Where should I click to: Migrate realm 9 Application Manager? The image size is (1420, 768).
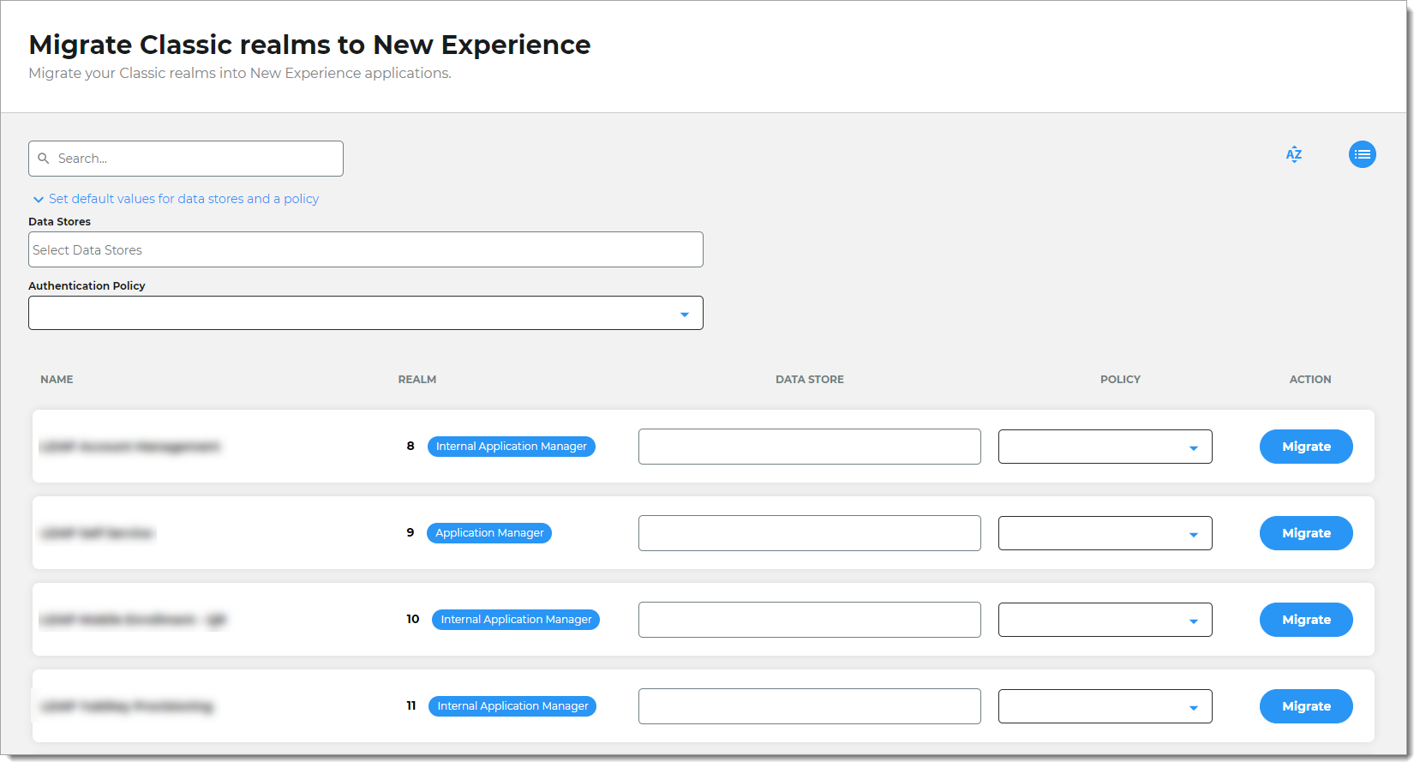click(1305, 534)
